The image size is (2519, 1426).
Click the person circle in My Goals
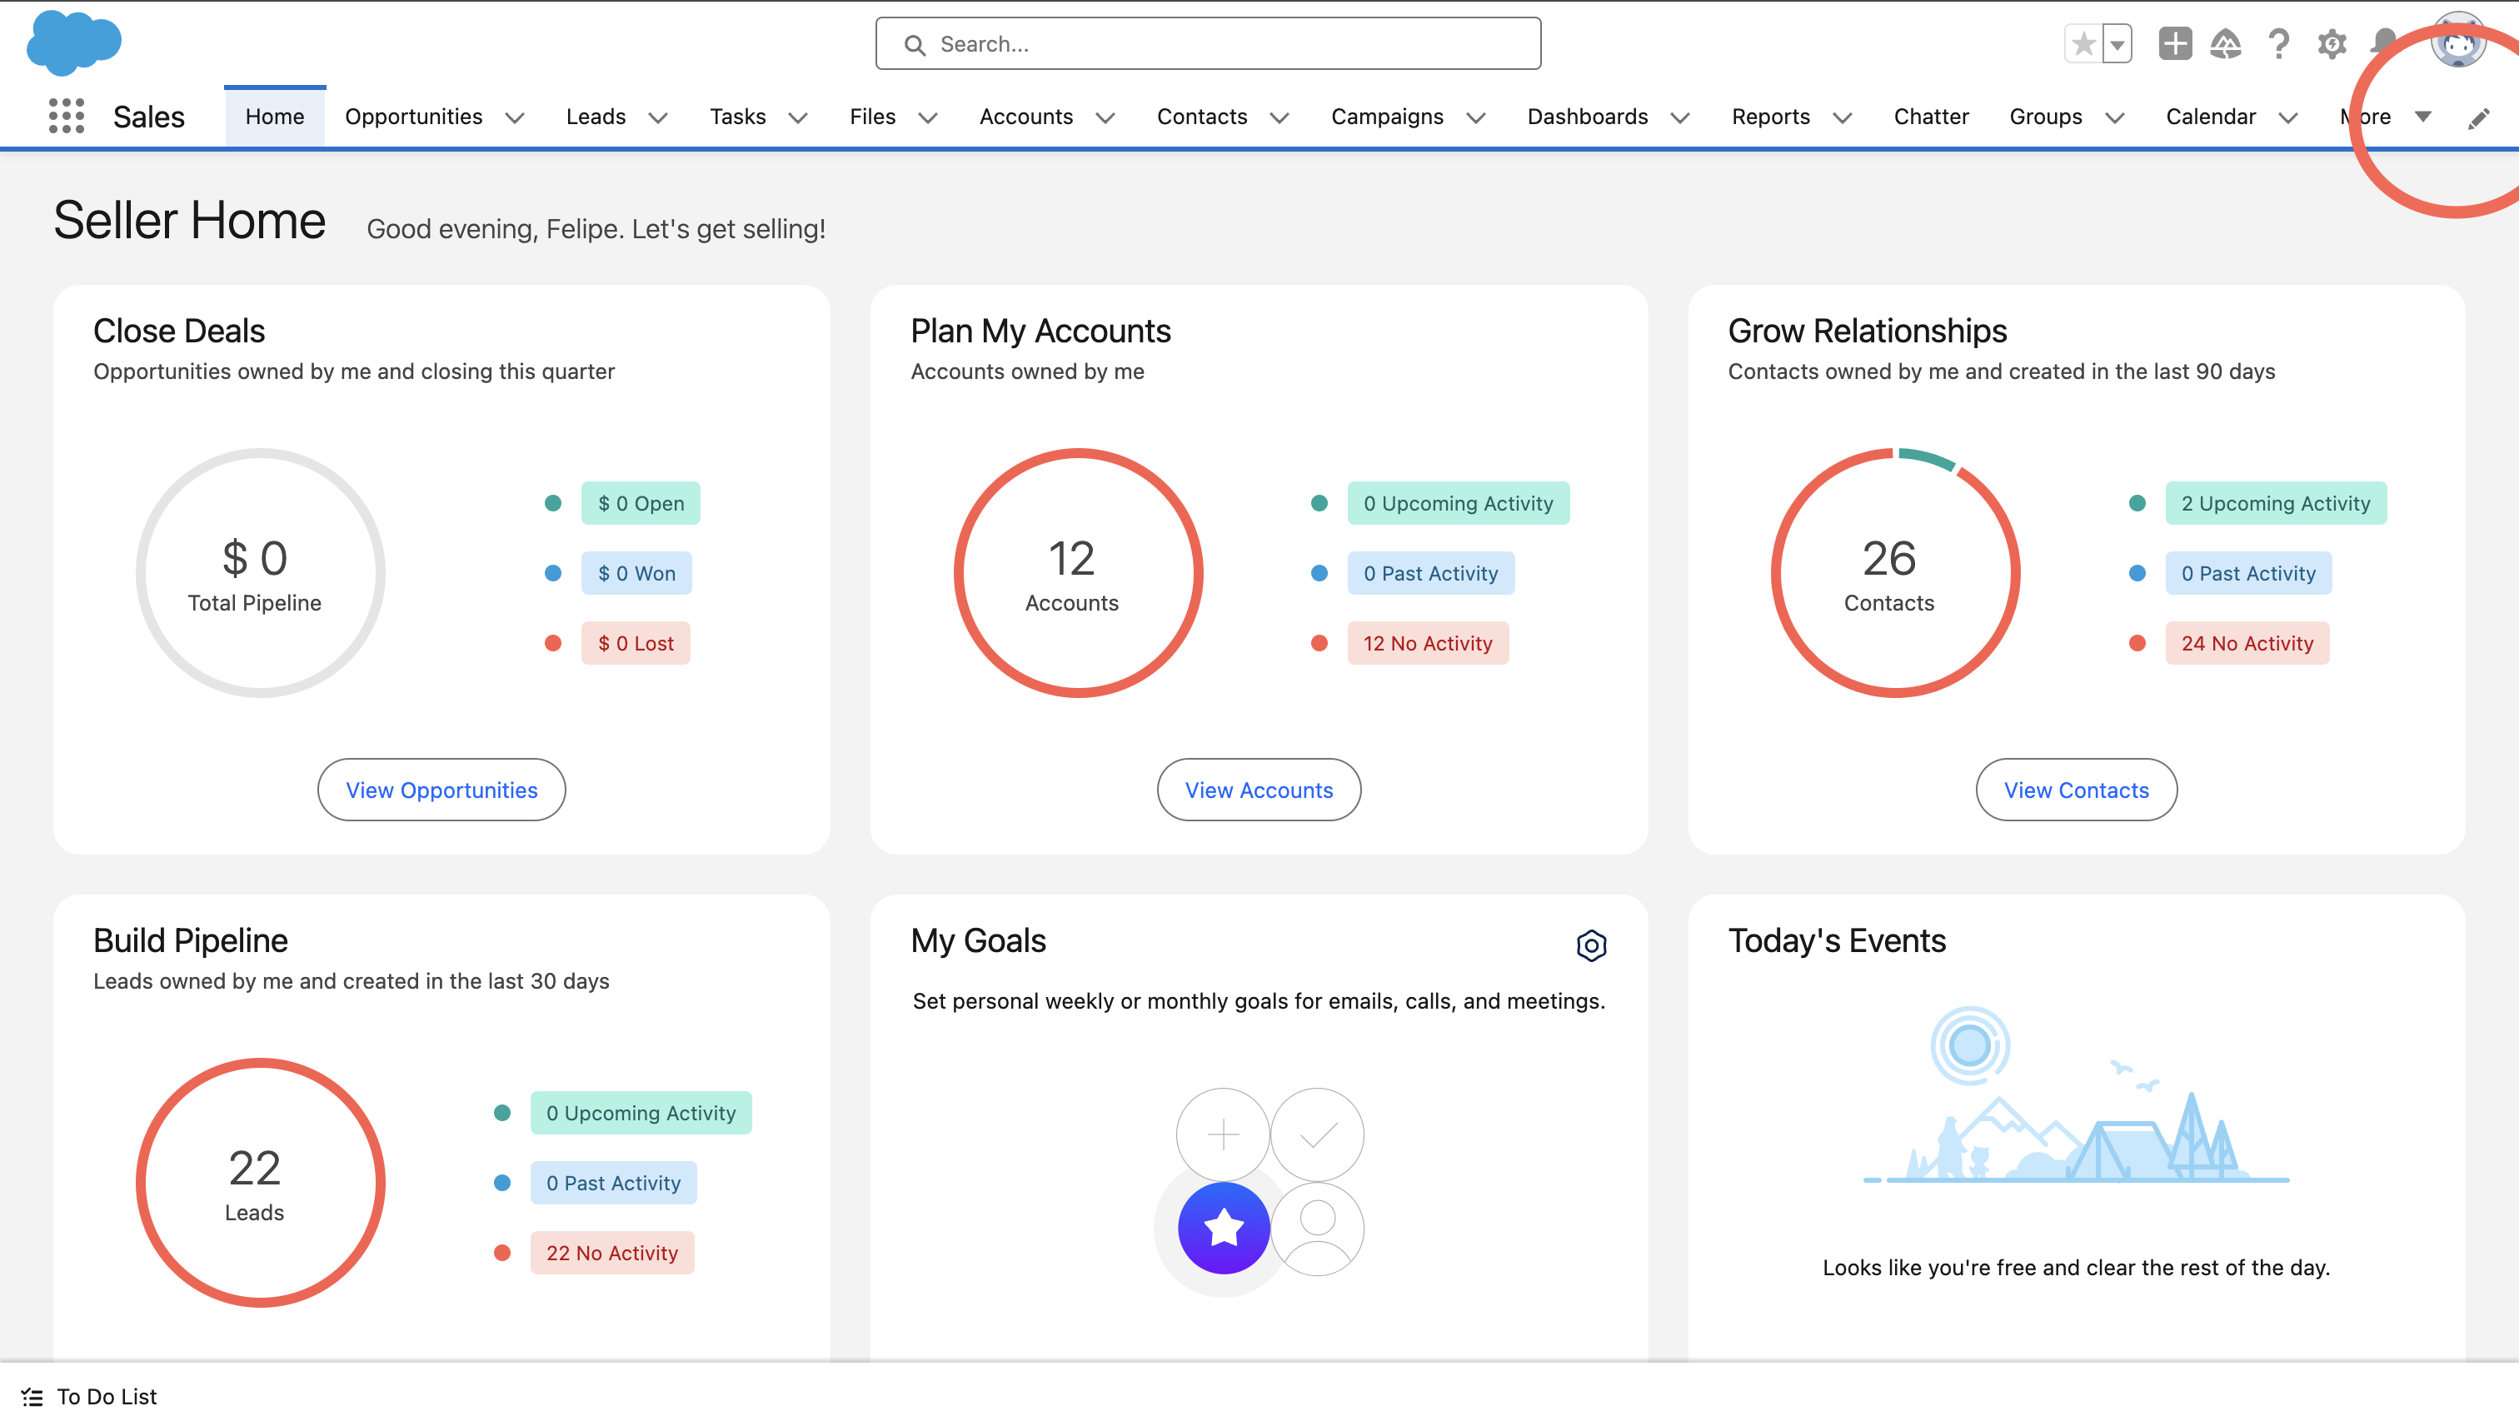point(1317,1228)
